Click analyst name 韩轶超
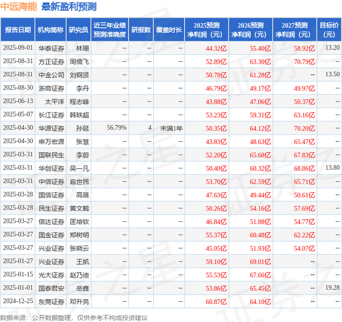The image size is (342, 322). [79, 115]
